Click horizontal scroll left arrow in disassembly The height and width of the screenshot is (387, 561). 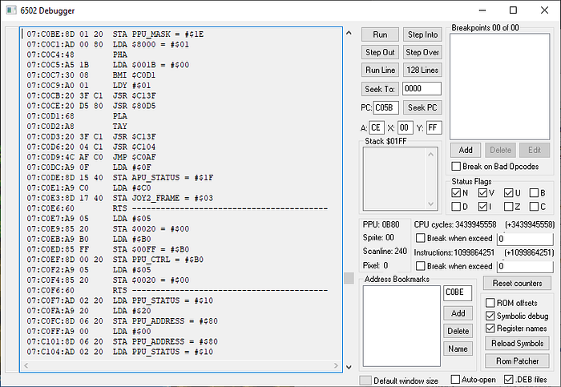(26, 365)
